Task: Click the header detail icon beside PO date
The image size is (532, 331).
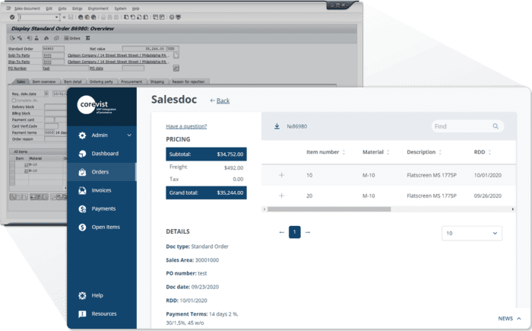Action: (x=176, y=68)
